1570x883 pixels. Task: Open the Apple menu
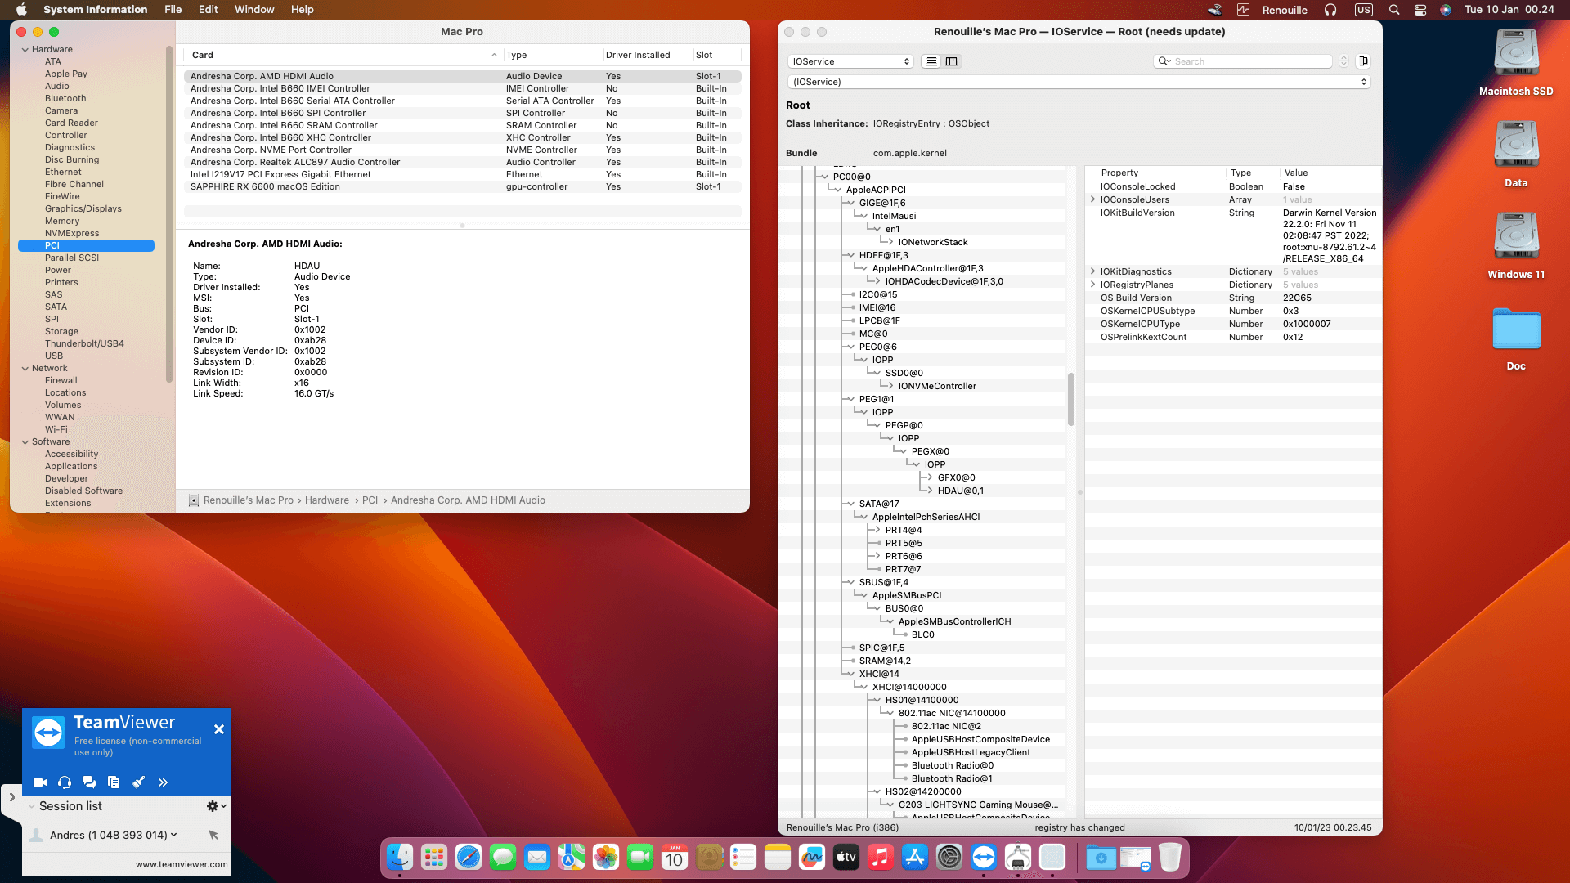pos(22,10)
